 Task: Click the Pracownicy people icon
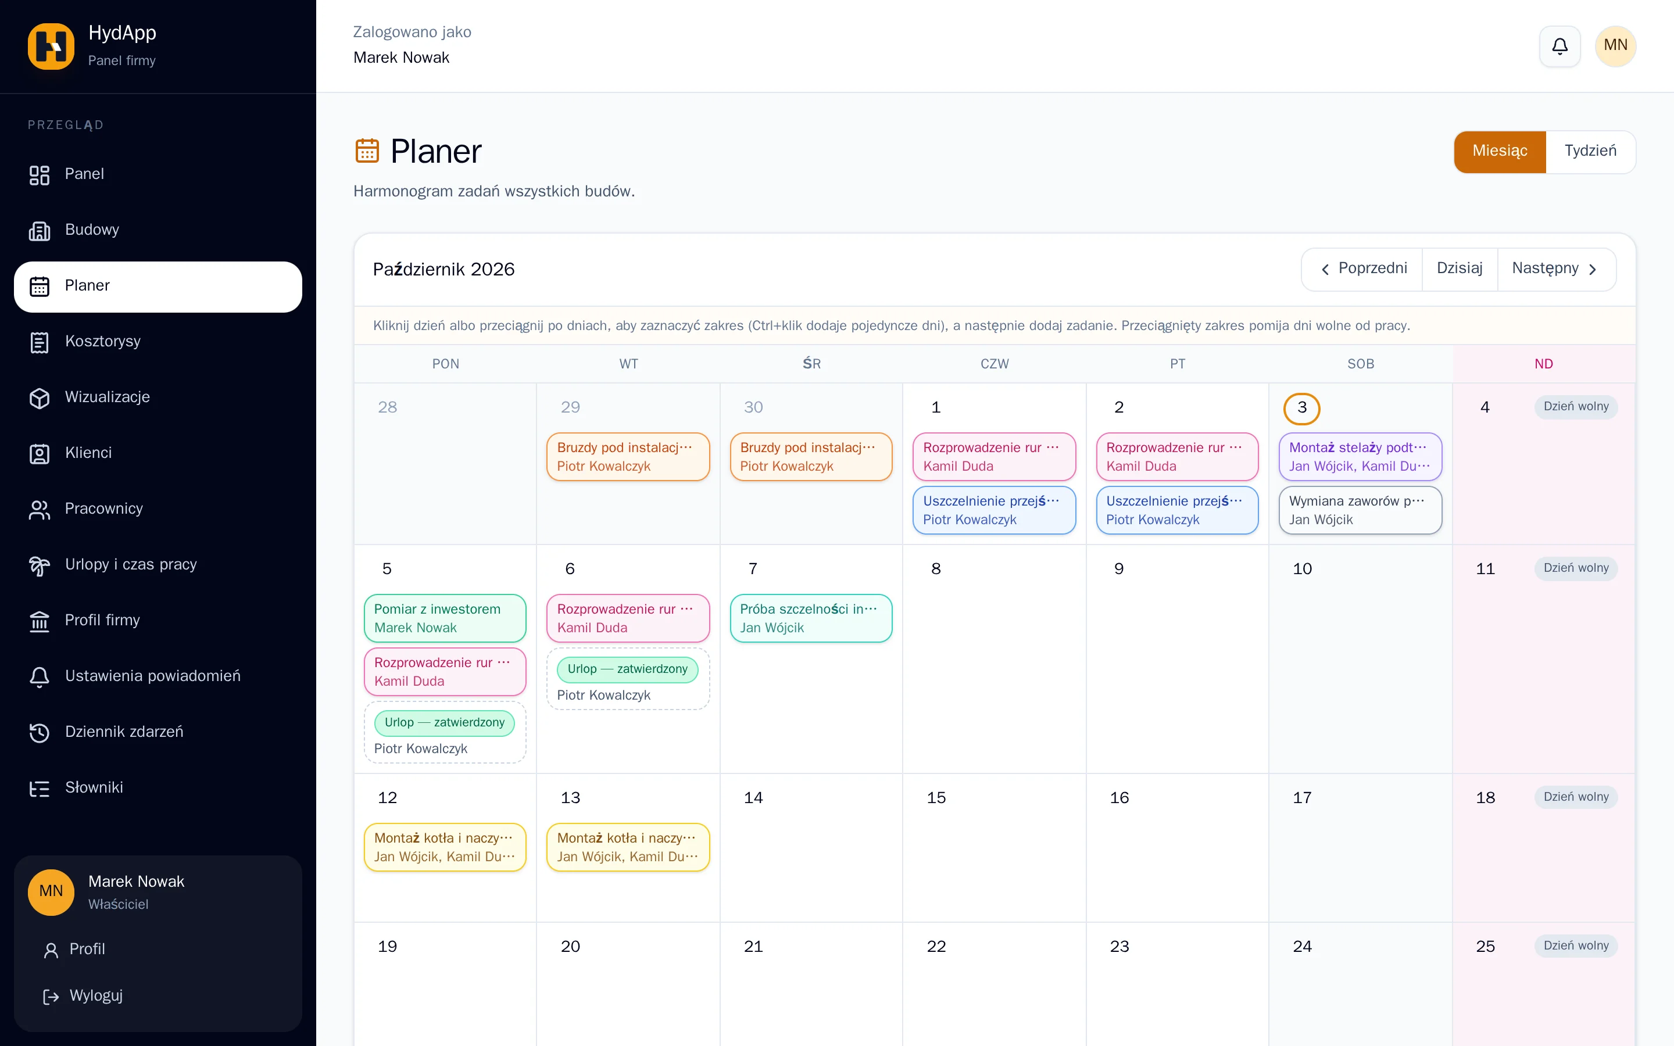(x=40, y=509)
